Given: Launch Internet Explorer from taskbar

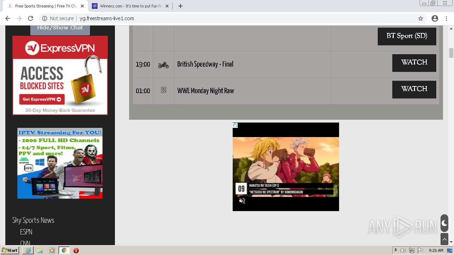Looking at the screenshot, I should point(28,250).
